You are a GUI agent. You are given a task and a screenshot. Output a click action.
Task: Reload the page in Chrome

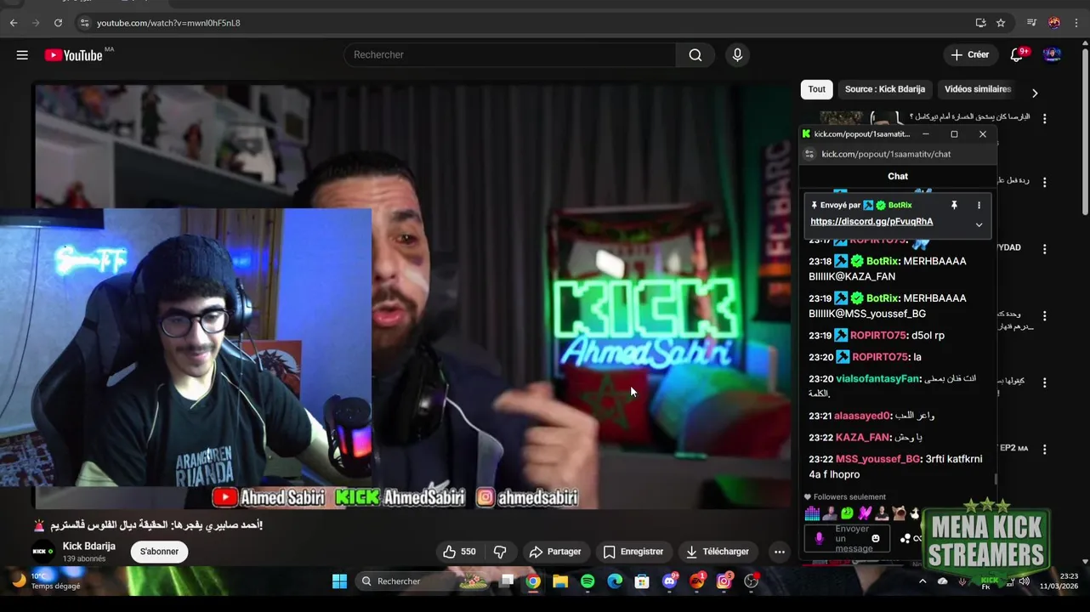[x=58, y=23]
